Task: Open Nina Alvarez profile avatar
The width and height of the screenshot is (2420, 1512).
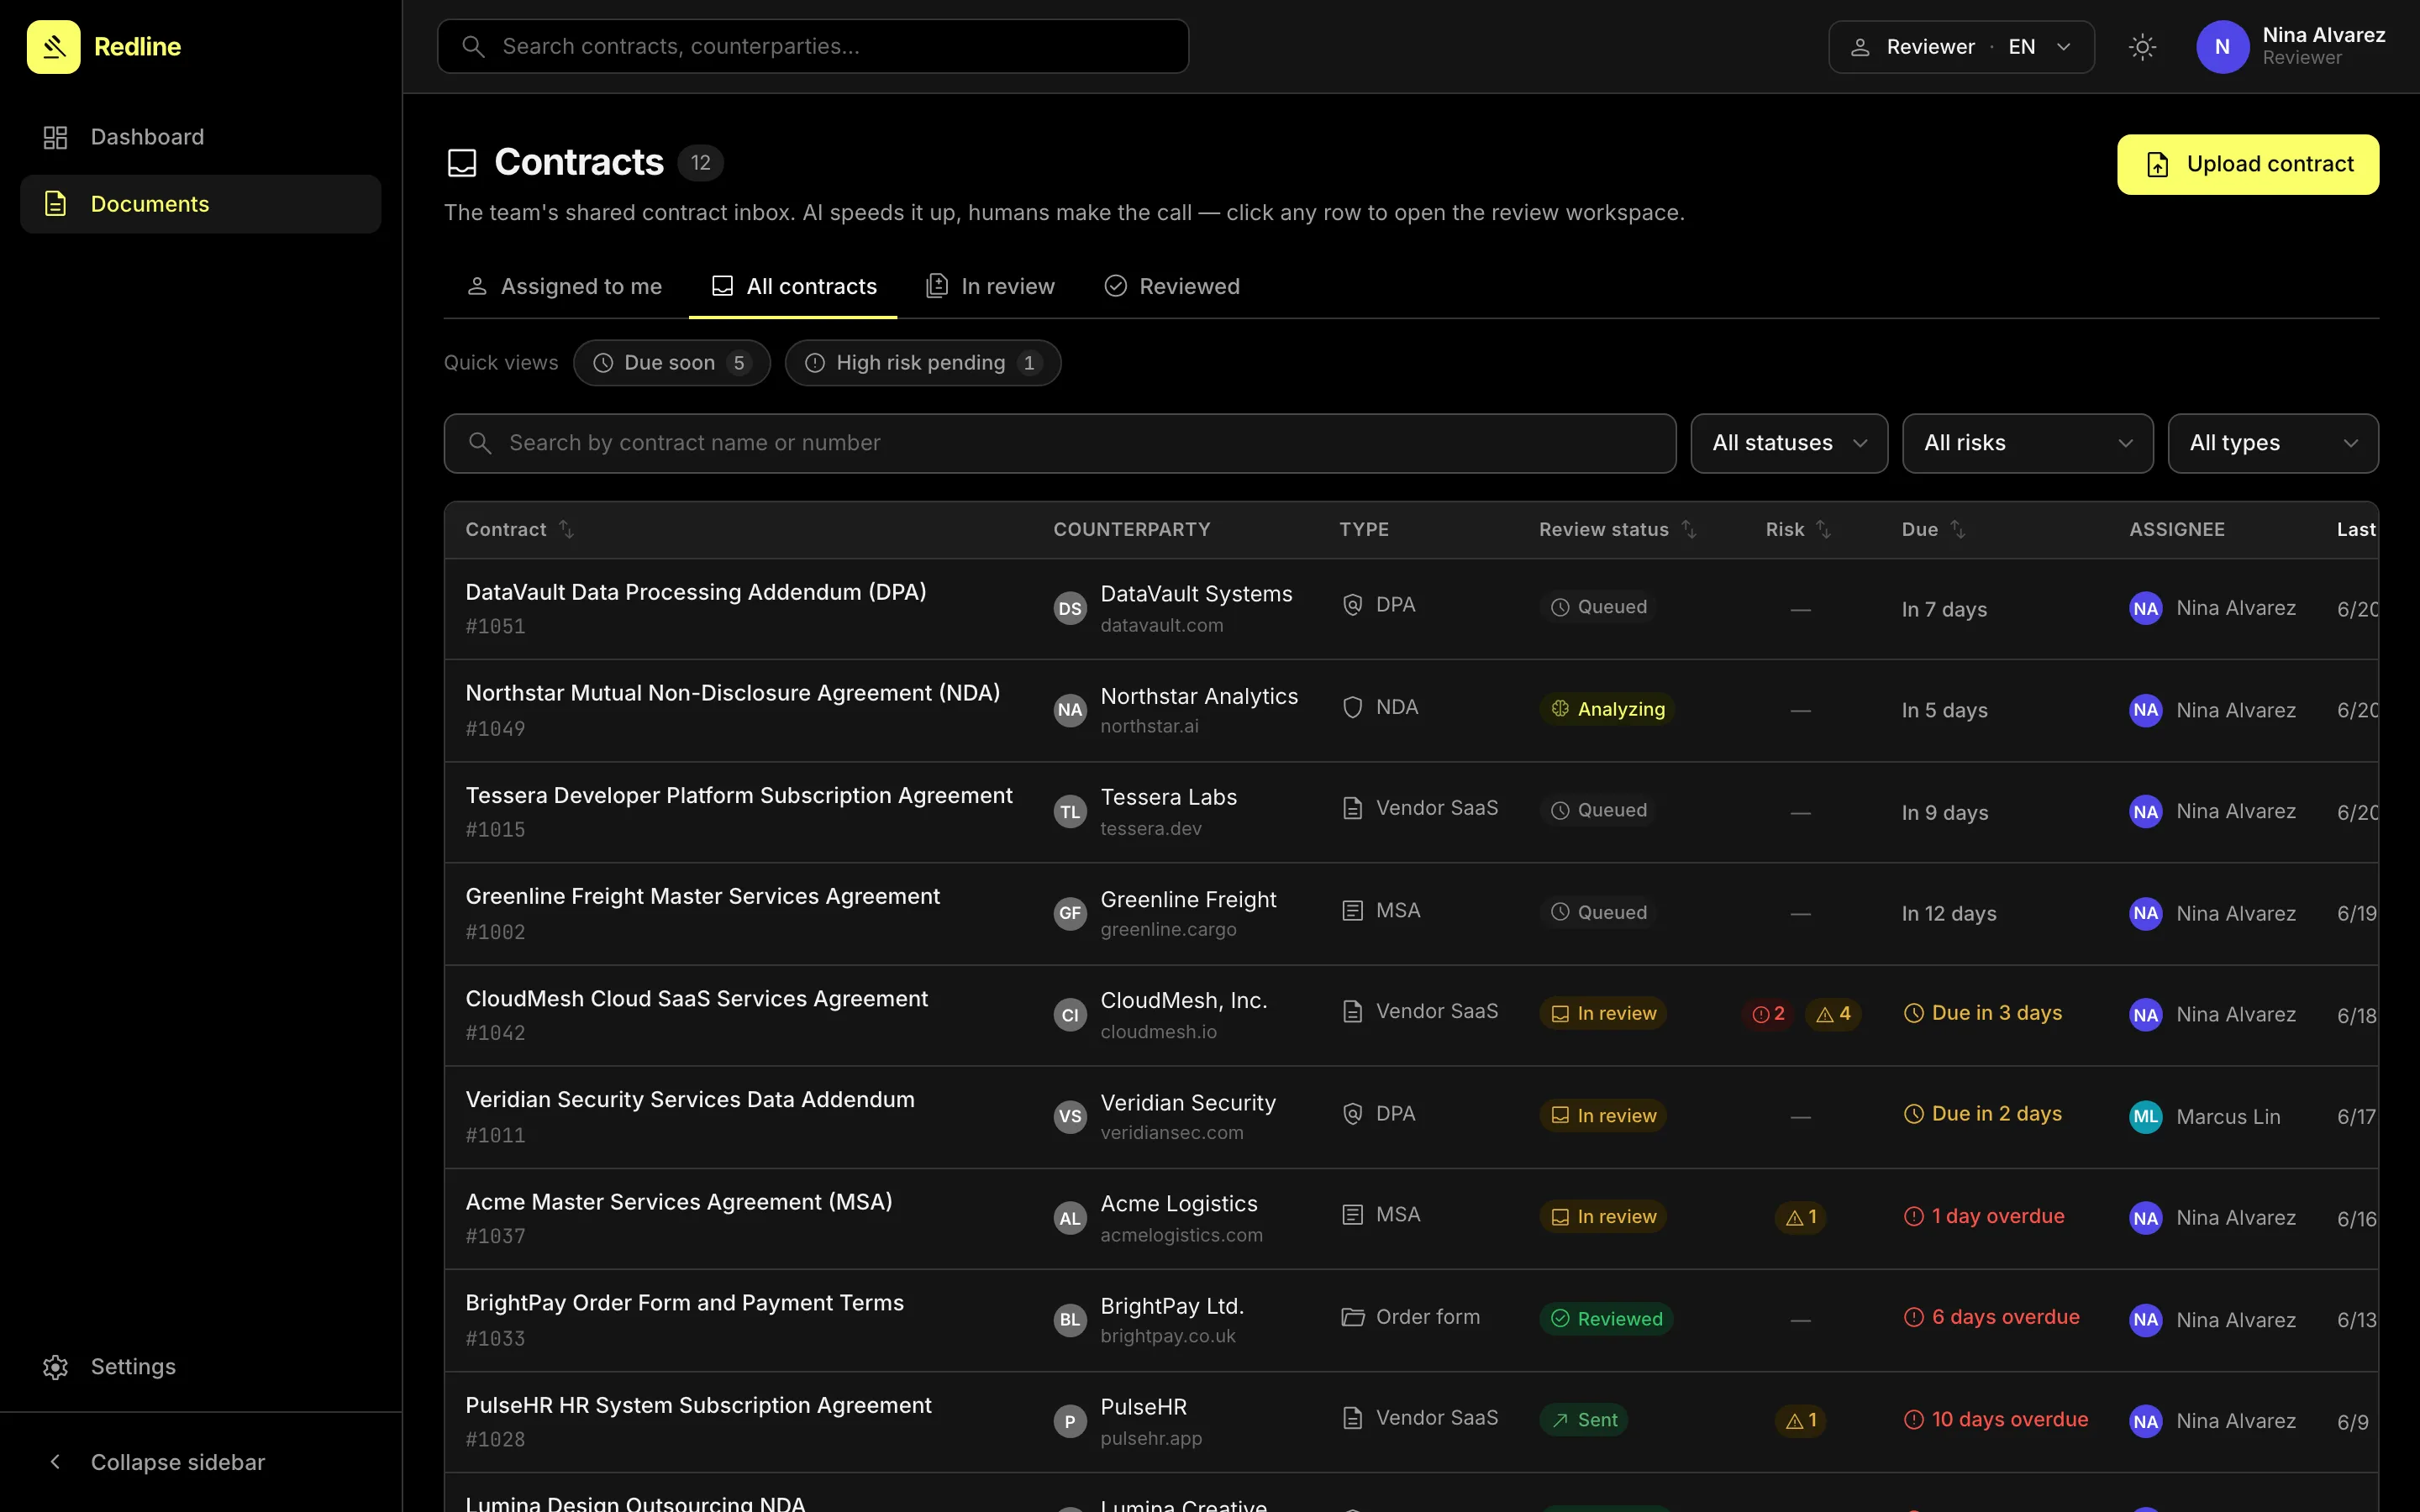Action: tap(2222, 47)
